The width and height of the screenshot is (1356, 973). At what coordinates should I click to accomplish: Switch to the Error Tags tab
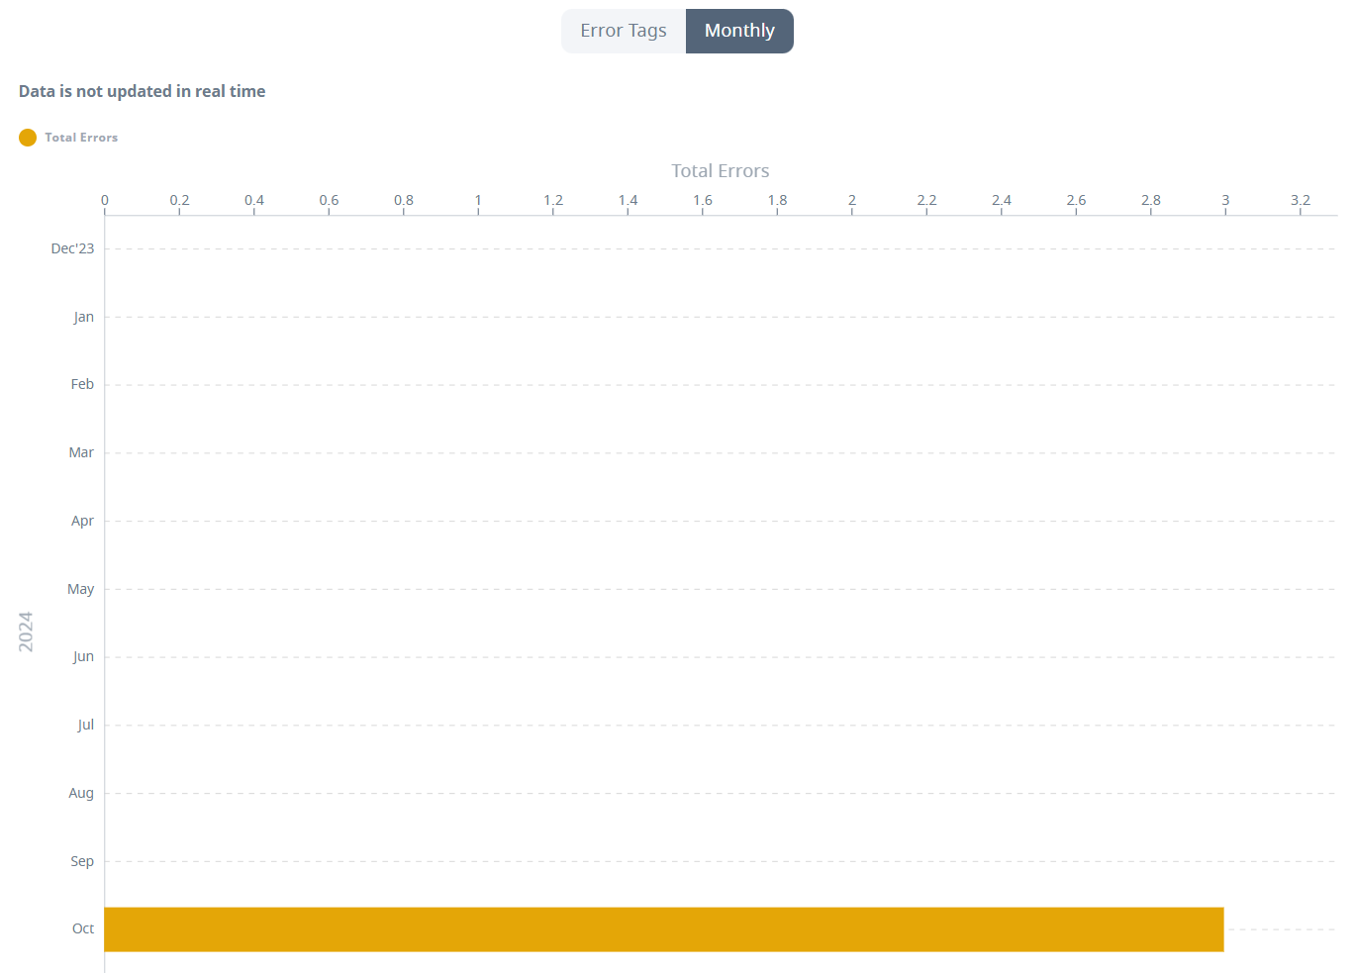coord(624,31)
